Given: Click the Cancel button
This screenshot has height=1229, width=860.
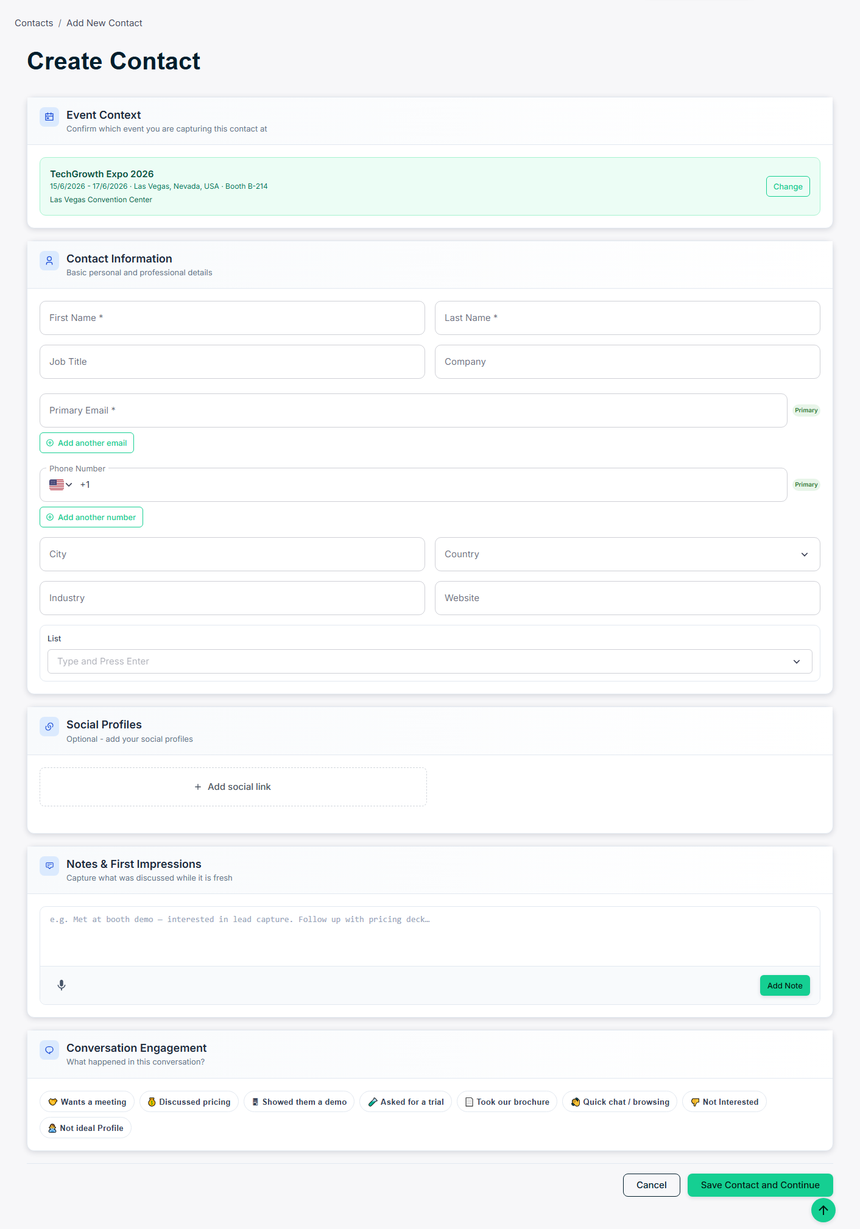Looking at the screenshot, I should [x=651, y=1185].
